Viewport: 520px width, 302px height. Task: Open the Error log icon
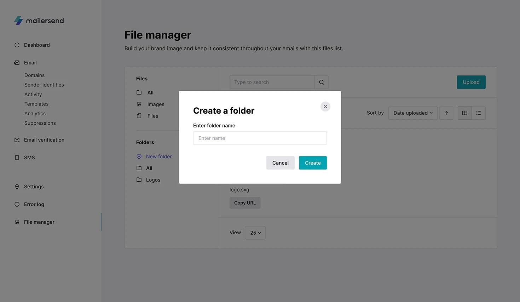click(x=17, y=204)
